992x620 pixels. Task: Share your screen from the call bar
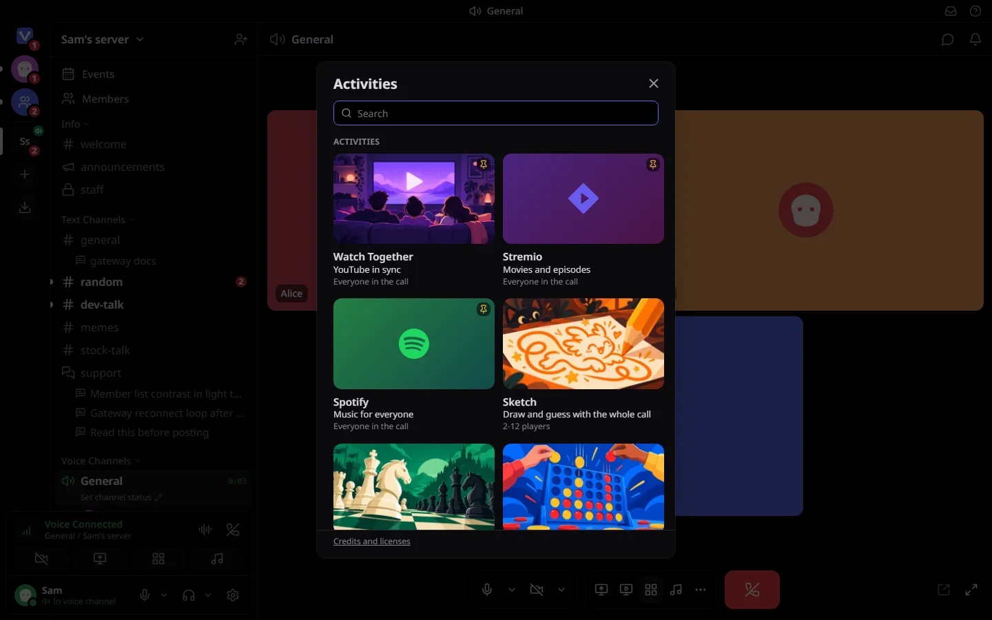tap(601, 590)
